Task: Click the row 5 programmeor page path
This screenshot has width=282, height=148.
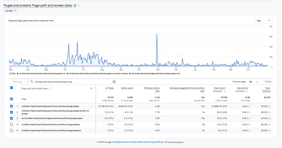Action: point(51,130)
